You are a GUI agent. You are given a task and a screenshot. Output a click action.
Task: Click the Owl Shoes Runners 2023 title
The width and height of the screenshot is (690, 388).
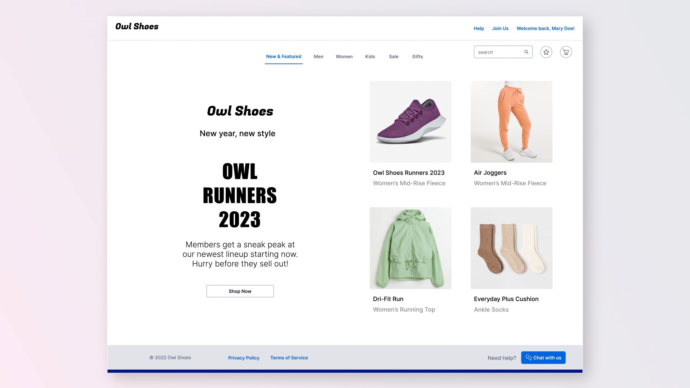point(409,173)
